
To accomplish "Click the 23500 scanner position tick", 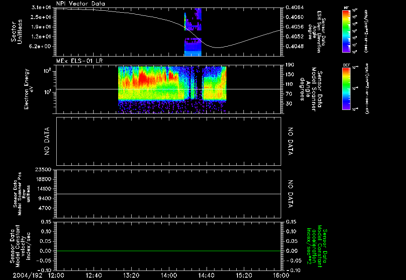I will (44, 170).
